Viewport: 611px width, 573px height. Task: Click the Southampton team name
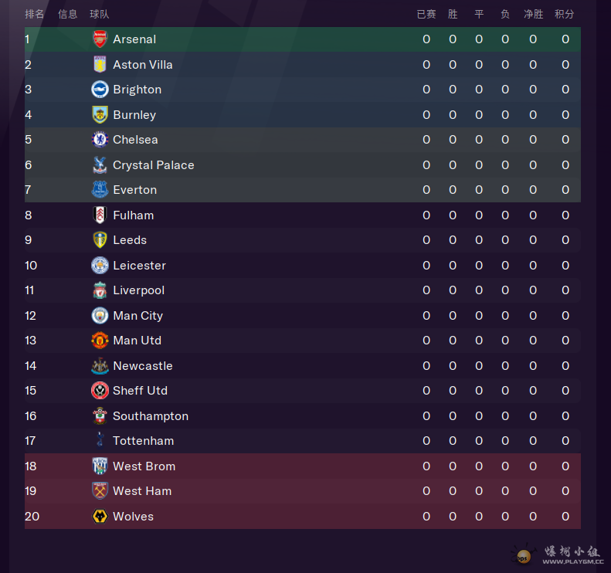pos(150,416)
